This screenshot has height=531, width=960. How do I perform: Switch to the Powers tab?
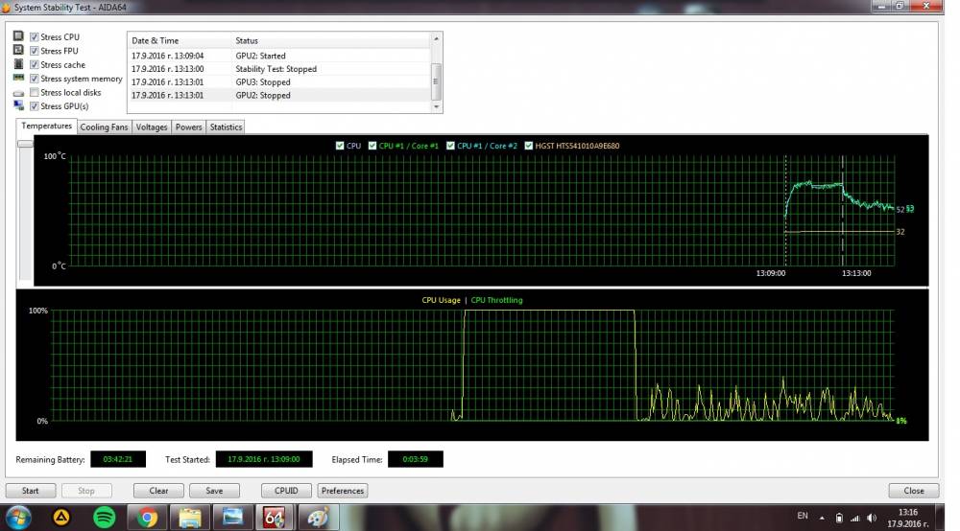188,127
